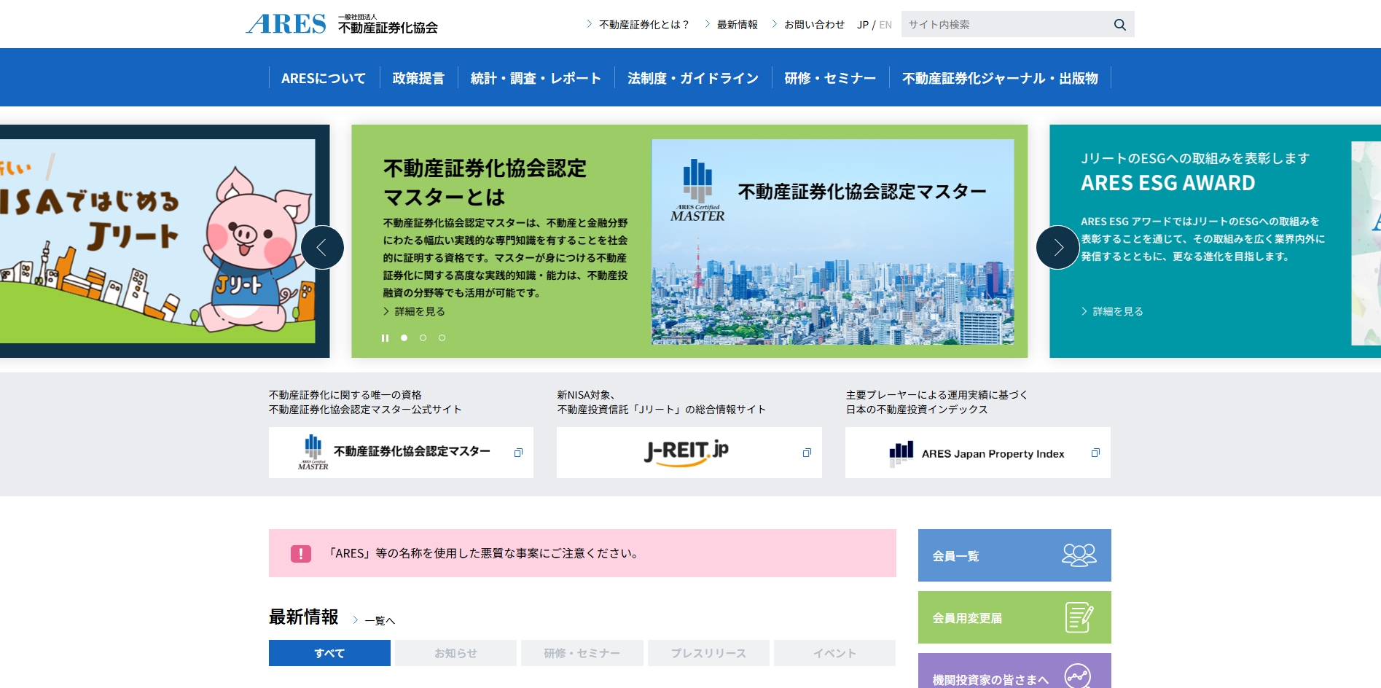The width and height of the screenshot is (1381, 688).
Task: Select the プレスリリース news tab
Action: pos(708,653)
